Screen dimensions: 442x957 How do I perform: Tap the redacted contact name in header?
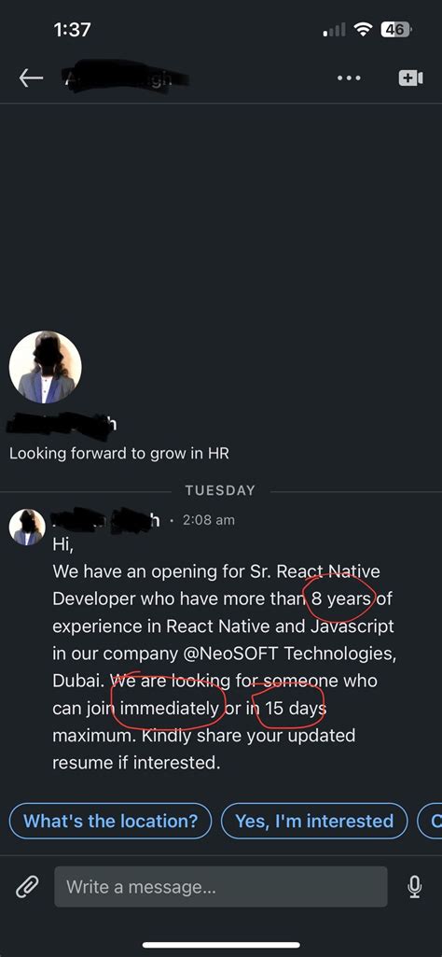pos(125,78)
